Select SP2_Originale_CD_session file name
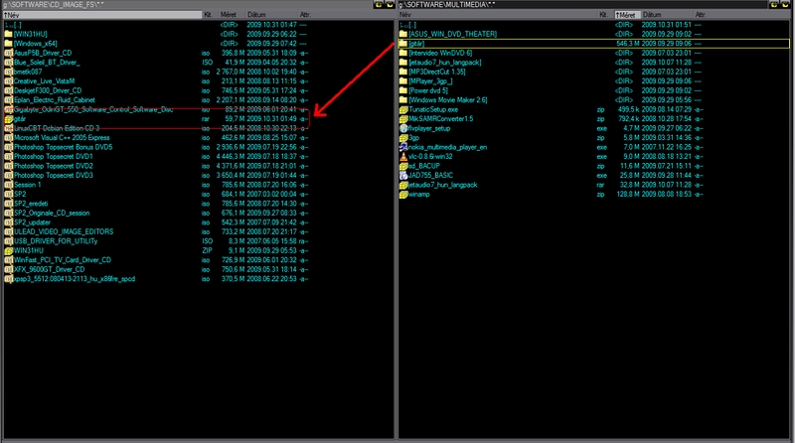 52,213
